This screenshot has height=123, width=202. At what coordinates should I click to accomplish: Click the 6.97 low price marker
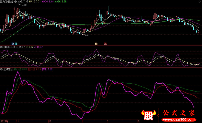87,35
